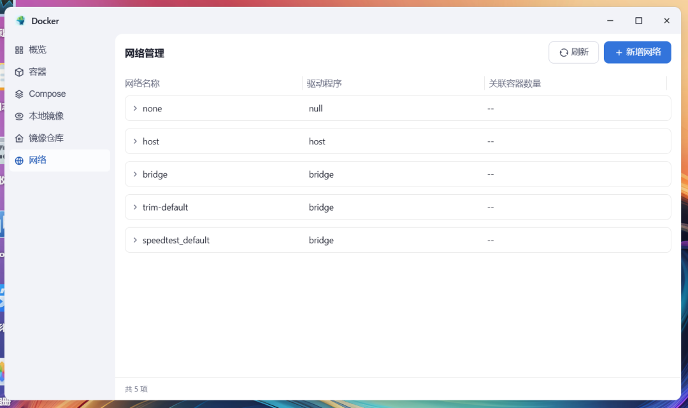Screen dimensions: 688x408
Task: Click the Docker whale app icon
Action: [20, 20]
